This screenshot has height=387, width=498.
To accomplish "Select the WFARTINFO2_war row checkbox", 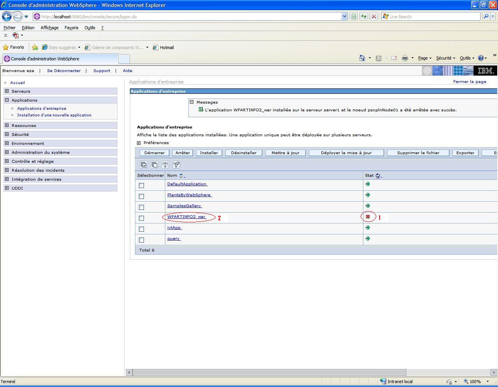I will pos(141,218).
